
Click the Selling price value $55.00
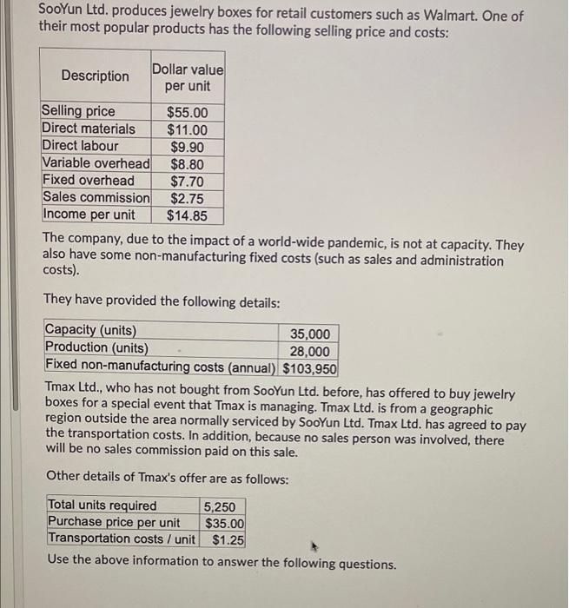click(188, 112)
